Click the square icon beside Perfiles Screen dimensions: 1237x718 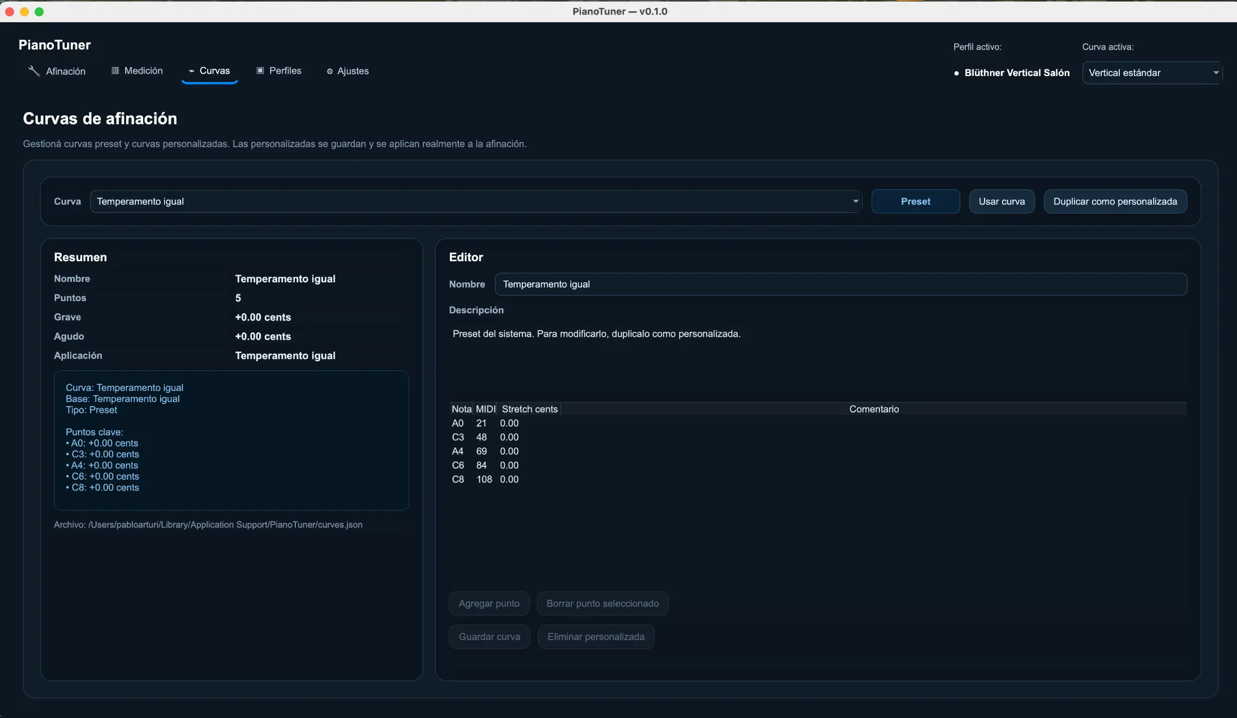pyautogui.click(x=260, y=71)
